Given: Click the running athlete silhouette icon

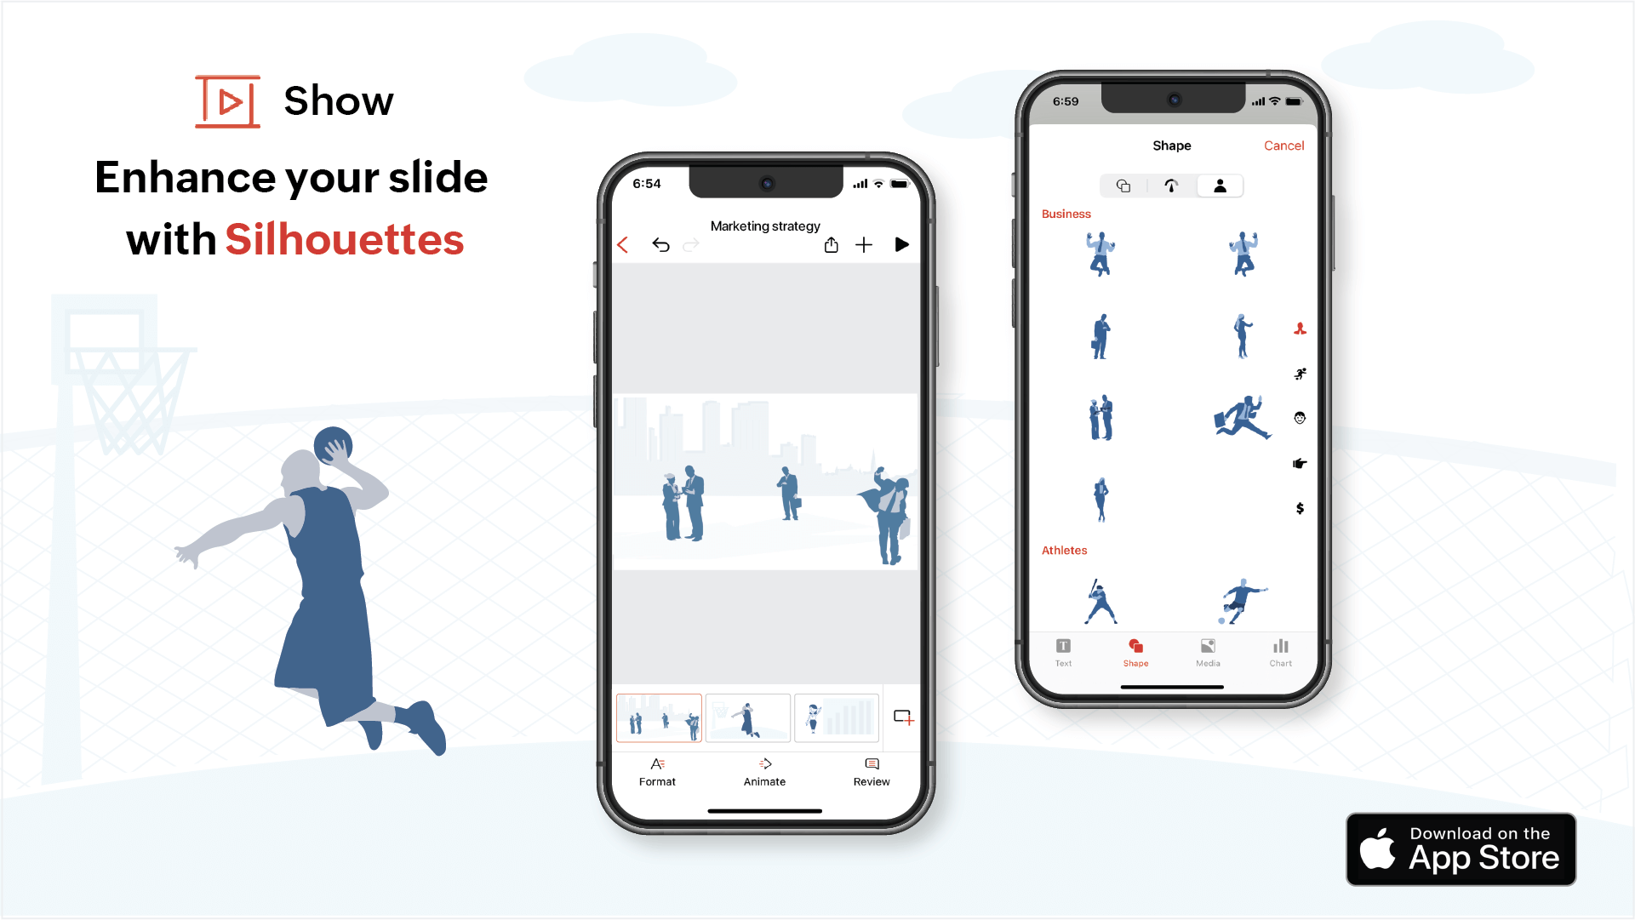Looking at the screenshot, I should click(1297, 373).
